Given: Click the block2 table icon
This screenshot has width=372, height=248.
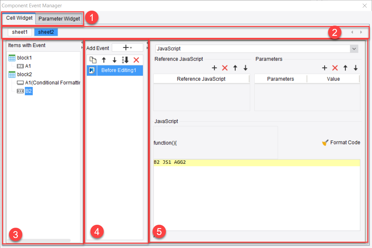Looking at the screenshot, I should (12, 75).
